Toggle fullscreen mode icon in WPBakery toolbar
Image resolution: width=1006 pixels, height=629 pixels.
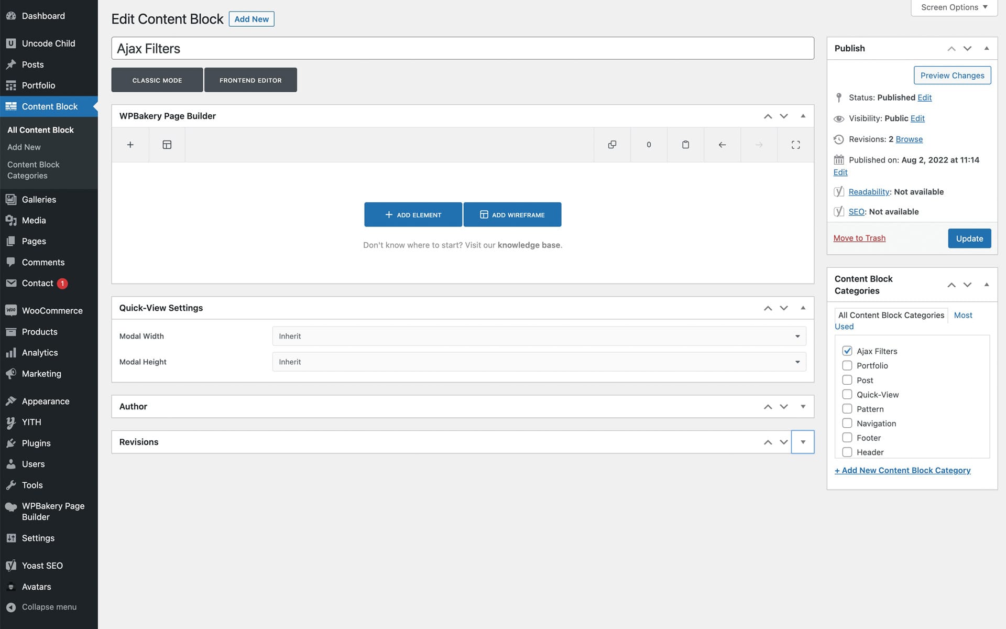pyautogui.click(x=795, y=145)
